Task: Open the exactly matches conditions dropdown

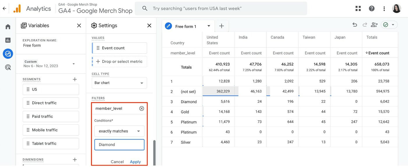Action: [x=119, y=131]
